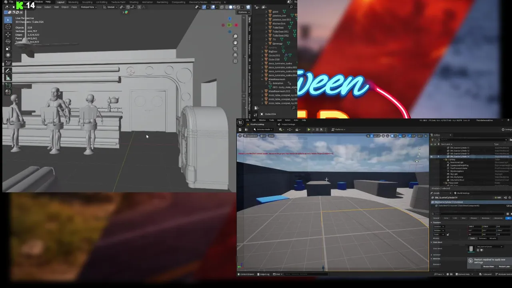Toggle Blender snapping magnet button
The height and width of the screenshot is (288, 512).
coord(128,7)
